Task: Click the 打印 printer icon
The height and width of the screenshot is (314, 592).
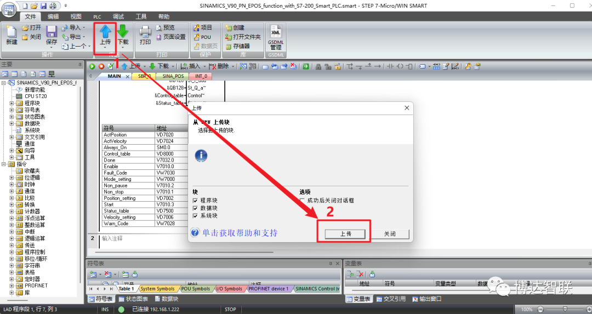Action: 145,32
